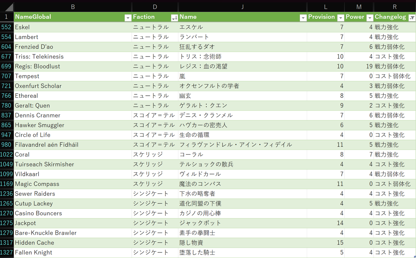Viewport: 416px width, 258px height.
Task: Open the Provision column filter dropdown
Action: 340,18
